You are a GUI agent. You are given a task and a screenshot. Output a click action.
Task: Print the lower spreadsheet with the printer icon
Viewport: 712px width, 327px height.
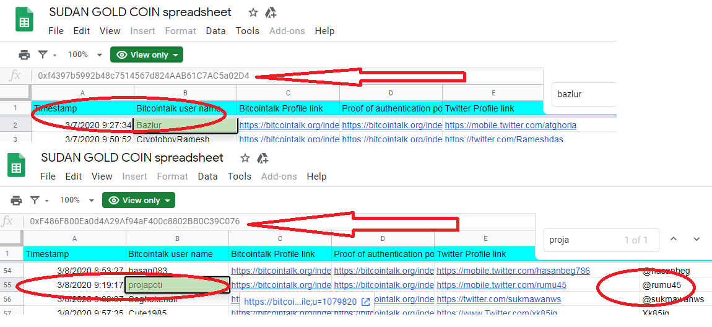[16, 200]
